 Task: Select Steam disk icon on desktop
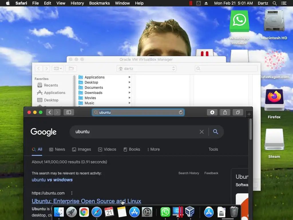[274, 140]
